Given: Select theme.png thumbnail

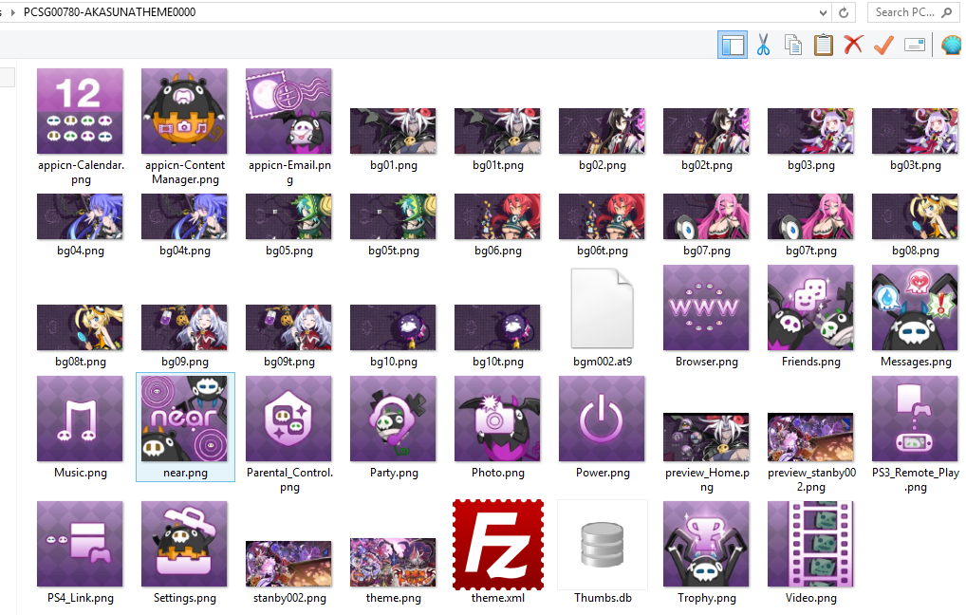Looking at the screenshot, I should [x=393, y=563].
